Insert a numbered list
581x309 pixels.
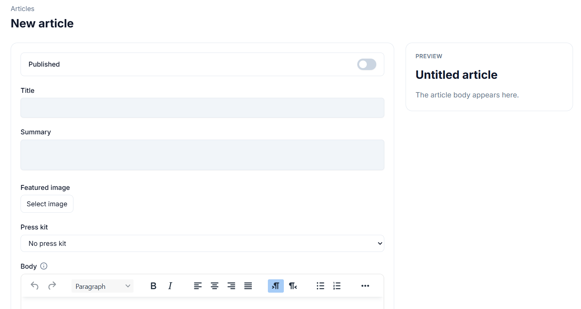[337, 286]
